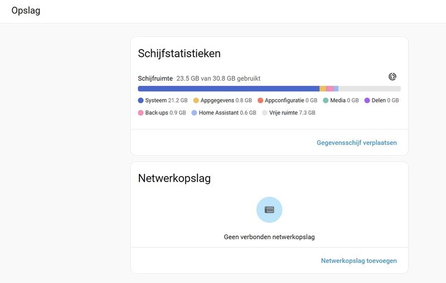This screenshot has width=446, height=283.
Task: Select the text 'Appgegevens 0.8 GB'
Action: coord(226,100)
